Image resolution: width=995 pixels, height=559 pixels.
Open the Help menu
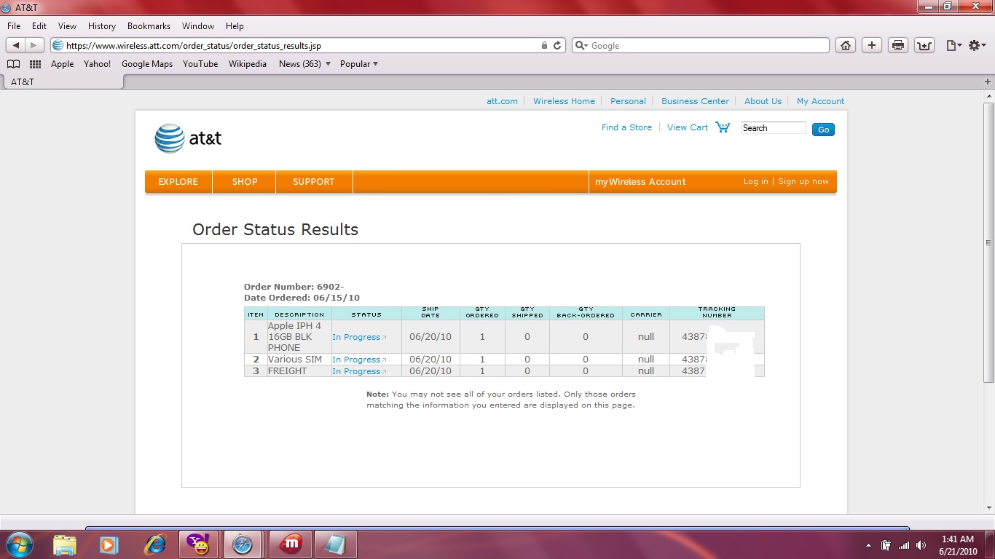click(235, 26)
